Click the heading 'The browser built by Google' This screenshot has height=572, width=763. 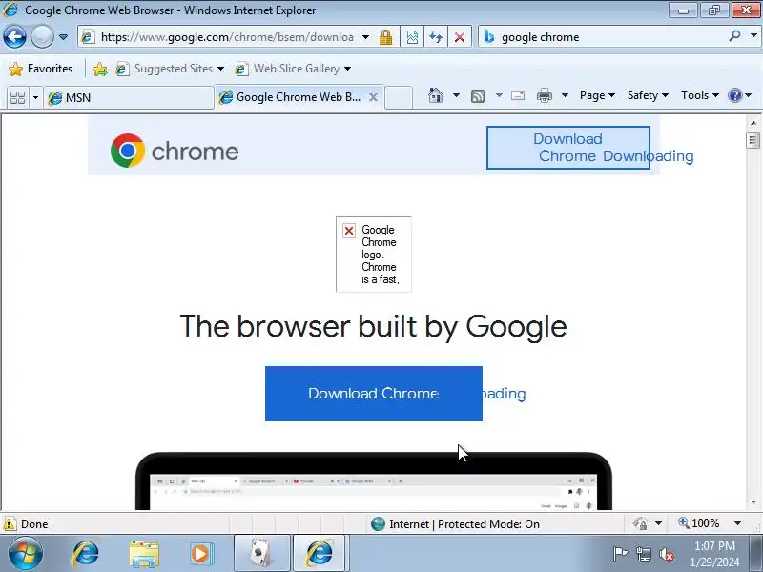373,326
